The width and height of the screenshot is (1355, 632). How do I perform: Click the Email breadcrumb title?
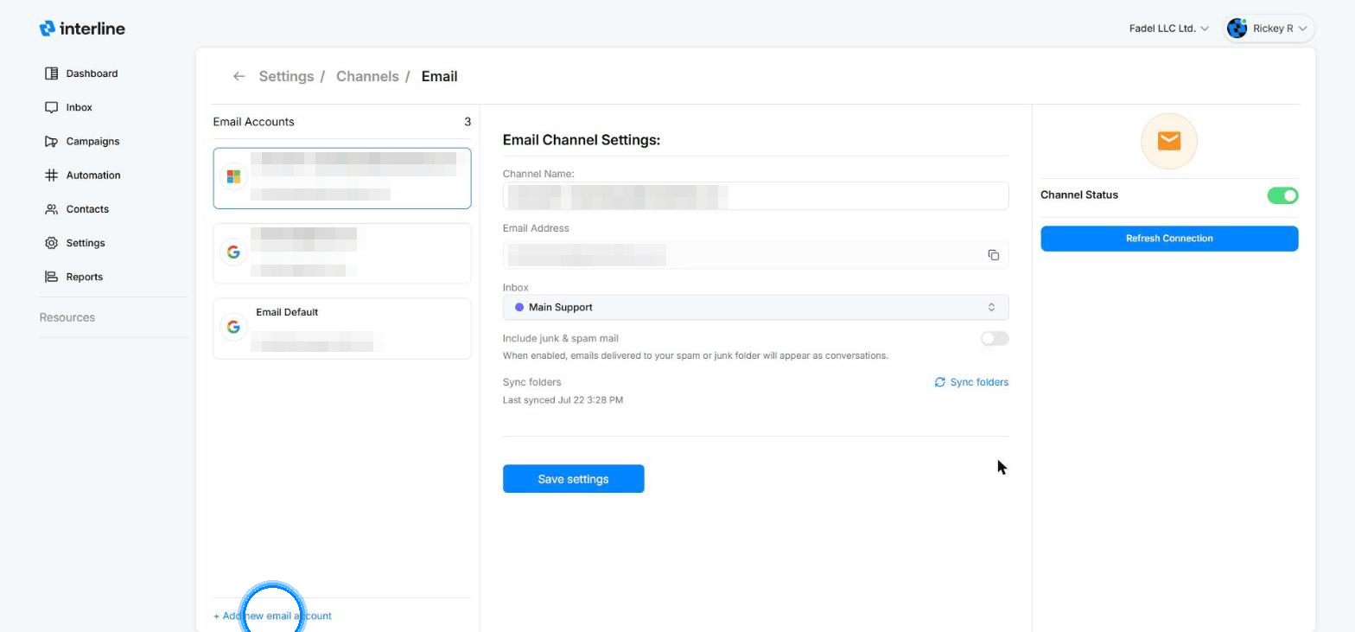(439, 76)
